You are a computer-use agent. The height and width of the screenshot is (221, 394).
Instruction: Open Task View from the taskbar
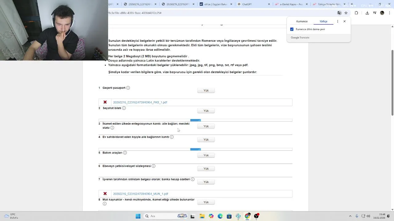(x=192, y=216)
